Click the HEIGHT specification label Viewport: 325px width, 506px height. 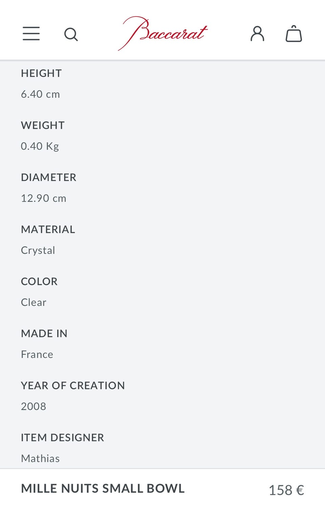[41, 73]
